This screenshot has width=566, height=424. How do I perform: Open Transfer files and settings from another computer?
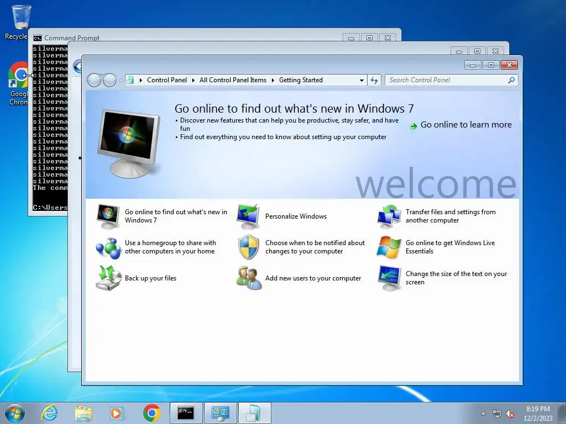450,216
